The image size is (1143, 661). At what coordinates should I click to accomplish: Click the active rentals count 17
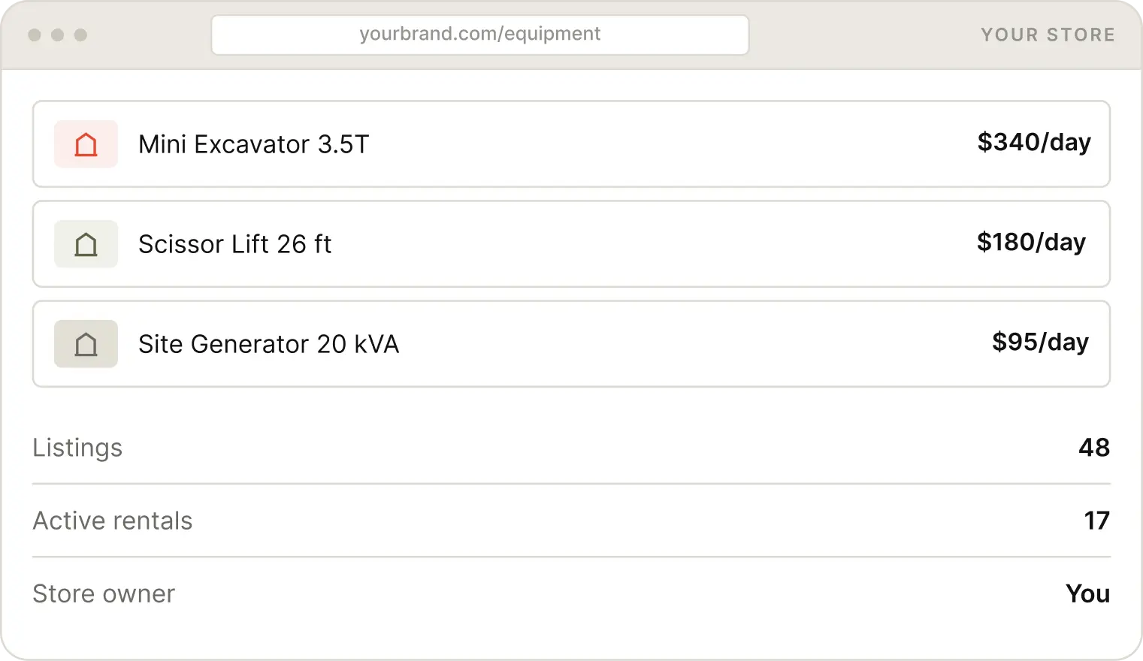1097,521
